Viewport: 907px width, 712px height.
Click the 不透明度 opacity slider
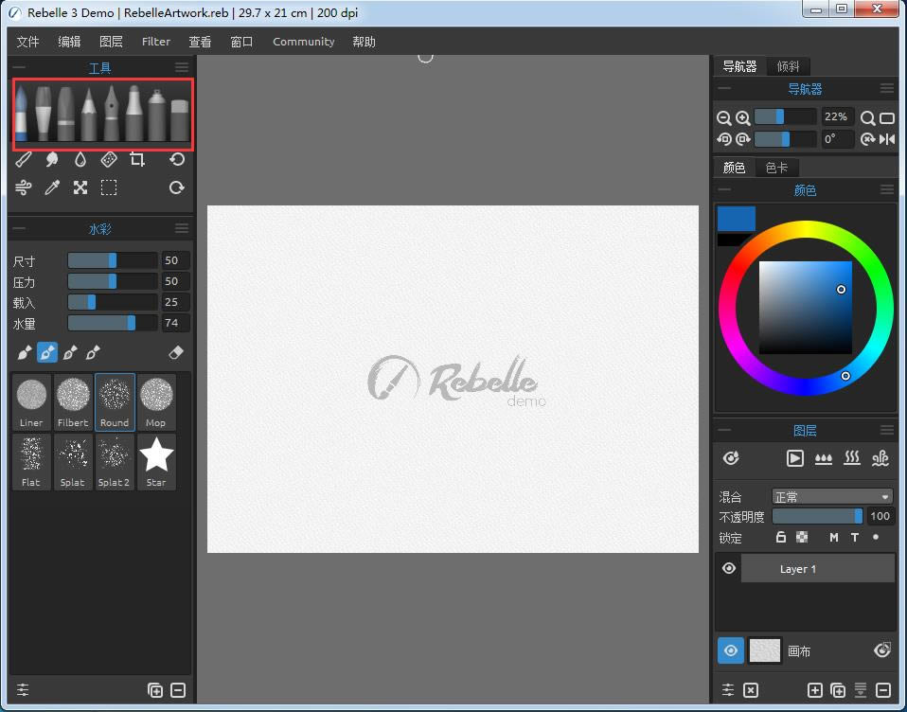[818, 516]
